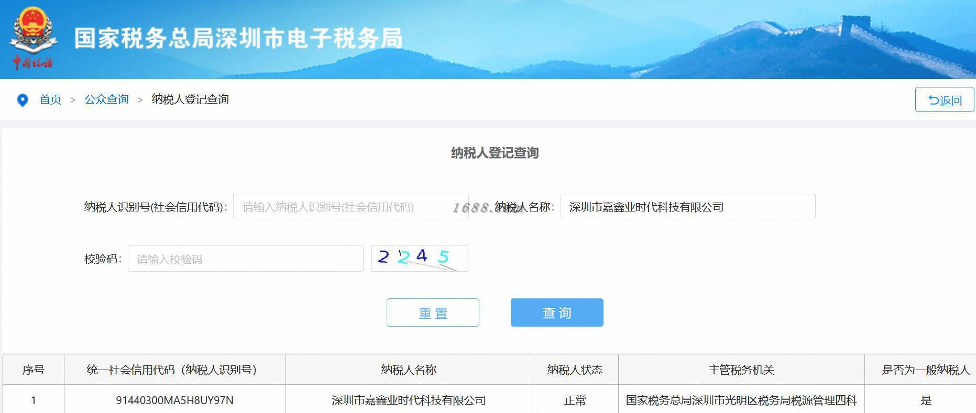This screenshot has height=413, width=976.
Task: Click the China Tax emblem logo
Action: tap(32, 39)
